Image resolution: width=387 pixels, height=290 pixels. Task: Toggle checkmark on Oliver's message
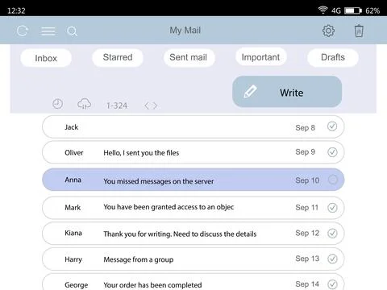(x=332, y=152)
